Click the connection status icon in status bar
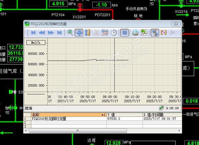199x145 pixels. coord(161,108)
